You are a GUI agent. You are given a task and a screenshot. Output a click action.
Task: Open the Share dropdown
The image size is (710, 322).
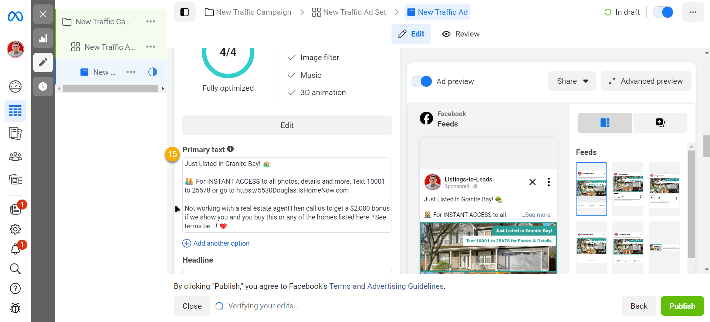[x=572, y=81]
